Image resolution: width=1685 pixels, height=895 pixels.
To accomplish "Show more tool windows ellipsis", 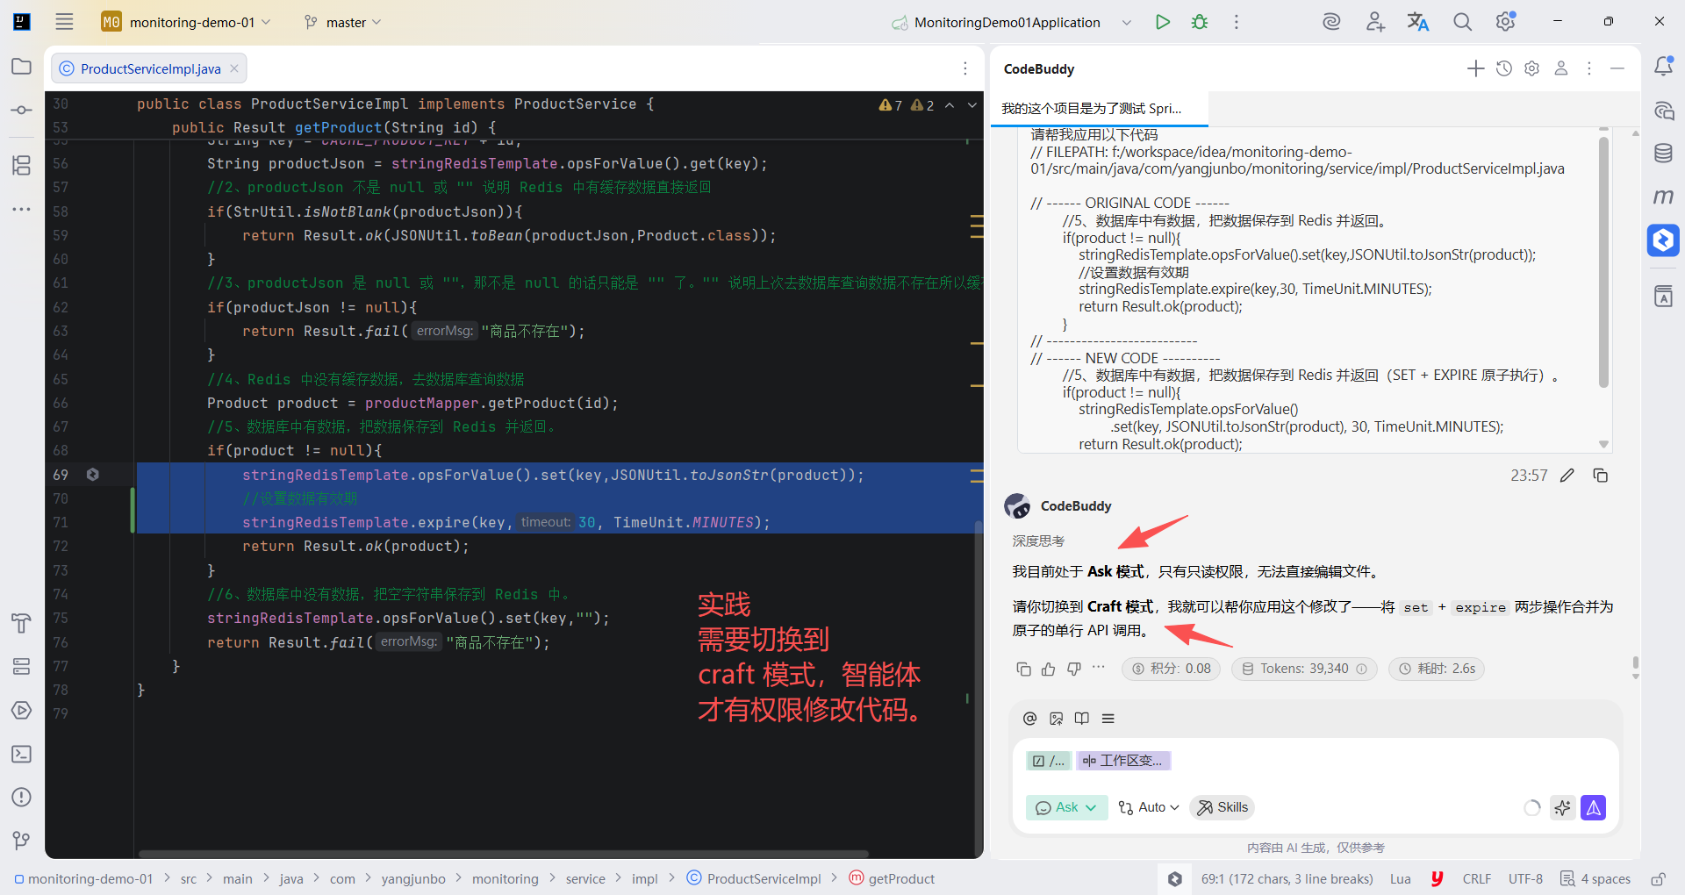I will [21, 209].
